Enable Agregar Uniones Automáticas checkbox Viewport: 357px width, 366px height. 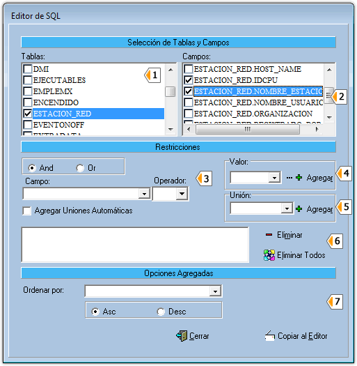tap(27, 211)
